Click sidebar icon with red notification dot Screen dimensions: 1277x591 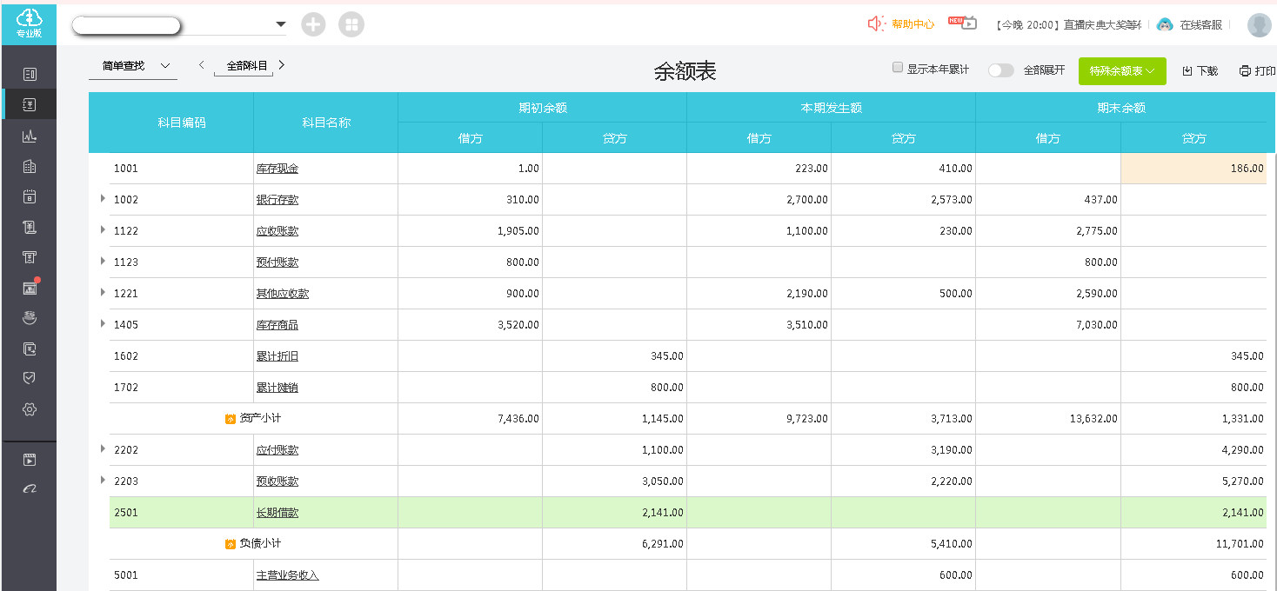(x=30, y=288)
